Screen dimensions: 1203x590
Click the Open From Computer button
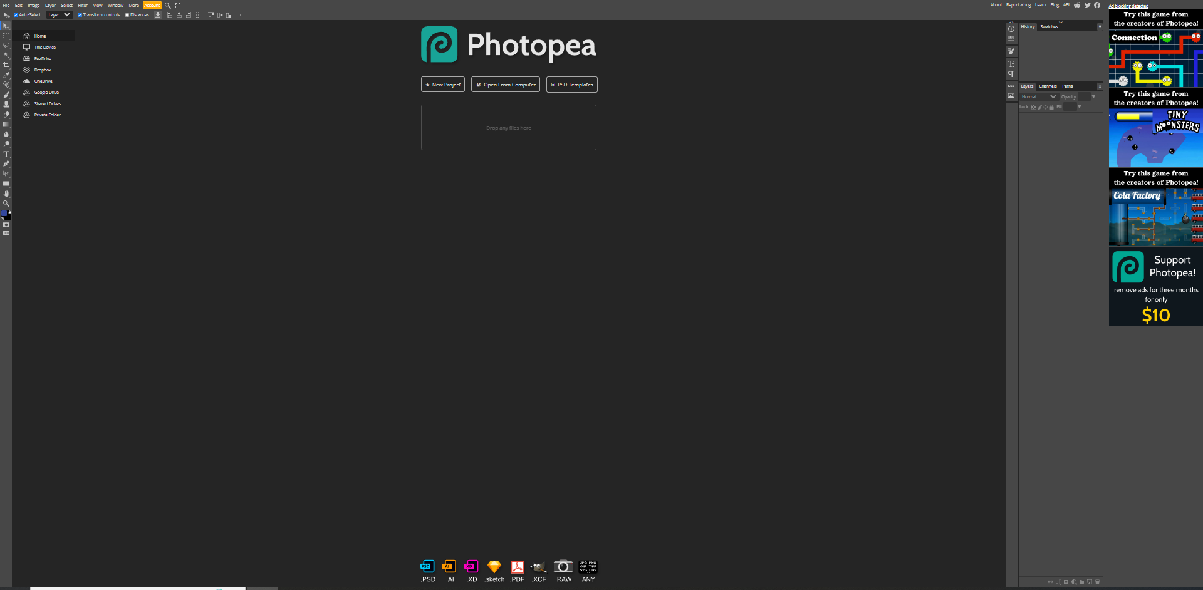505,84
